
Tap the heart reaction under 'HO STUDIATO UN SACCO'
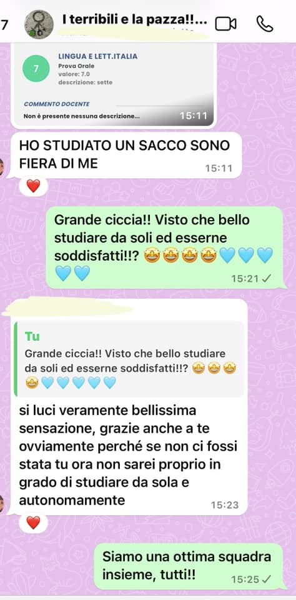pyautogui.click(x=33, y=186)
